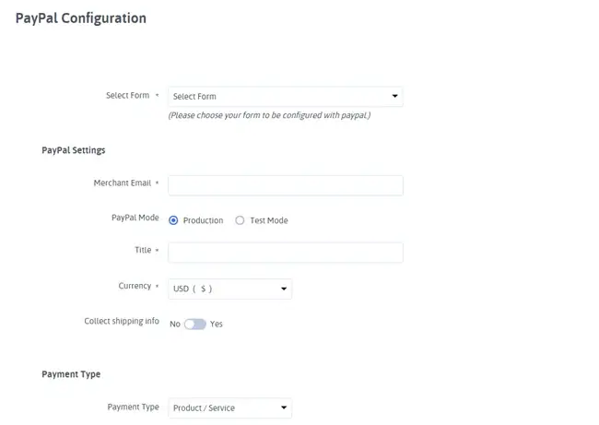The width and height of the screenshot is (599, 425).
Task: Click the PayPal Settings section heading
Action: 74,149
